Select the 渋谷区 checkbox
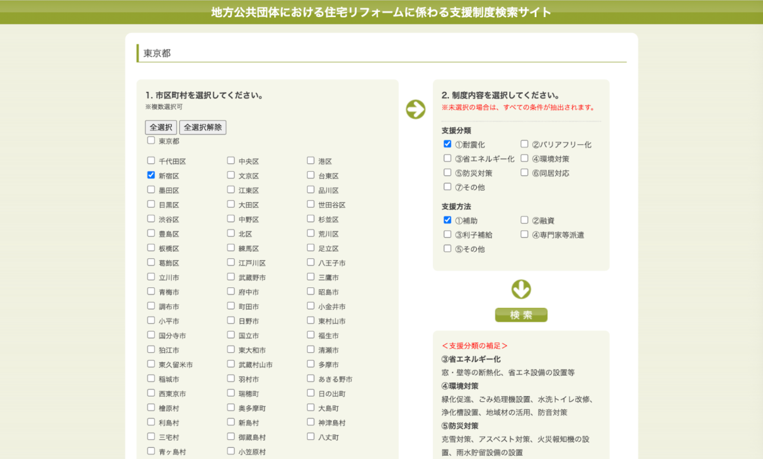Image resolution: width=763 pixels, height=459 pixels. coord(150,219)
